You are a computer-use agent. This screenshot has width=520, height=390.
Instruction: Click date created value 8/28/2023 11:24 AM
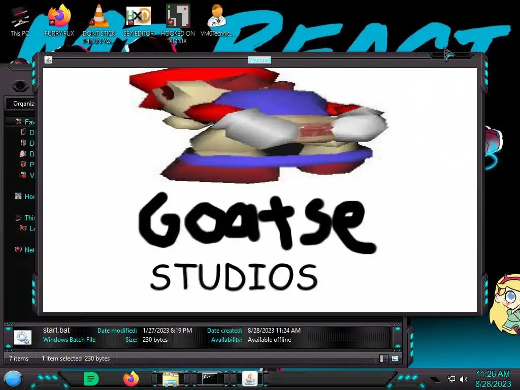tap(274, 331)
